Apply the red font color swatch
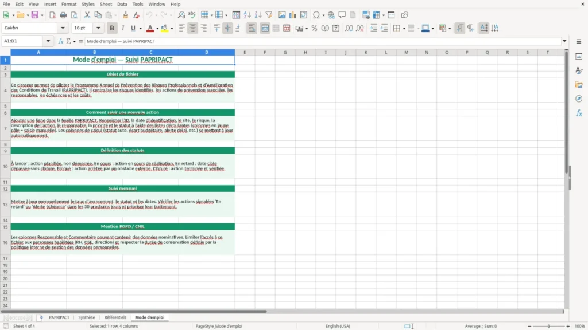 tap(150, 28)
